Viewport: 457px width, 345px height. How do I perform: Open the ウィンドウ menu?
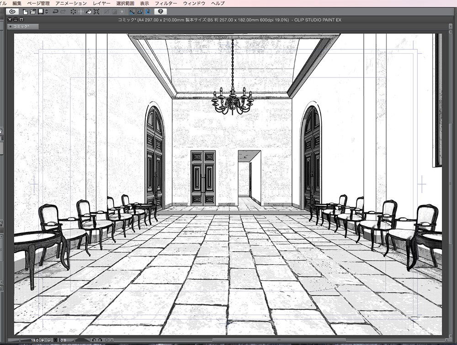(194, 3)
